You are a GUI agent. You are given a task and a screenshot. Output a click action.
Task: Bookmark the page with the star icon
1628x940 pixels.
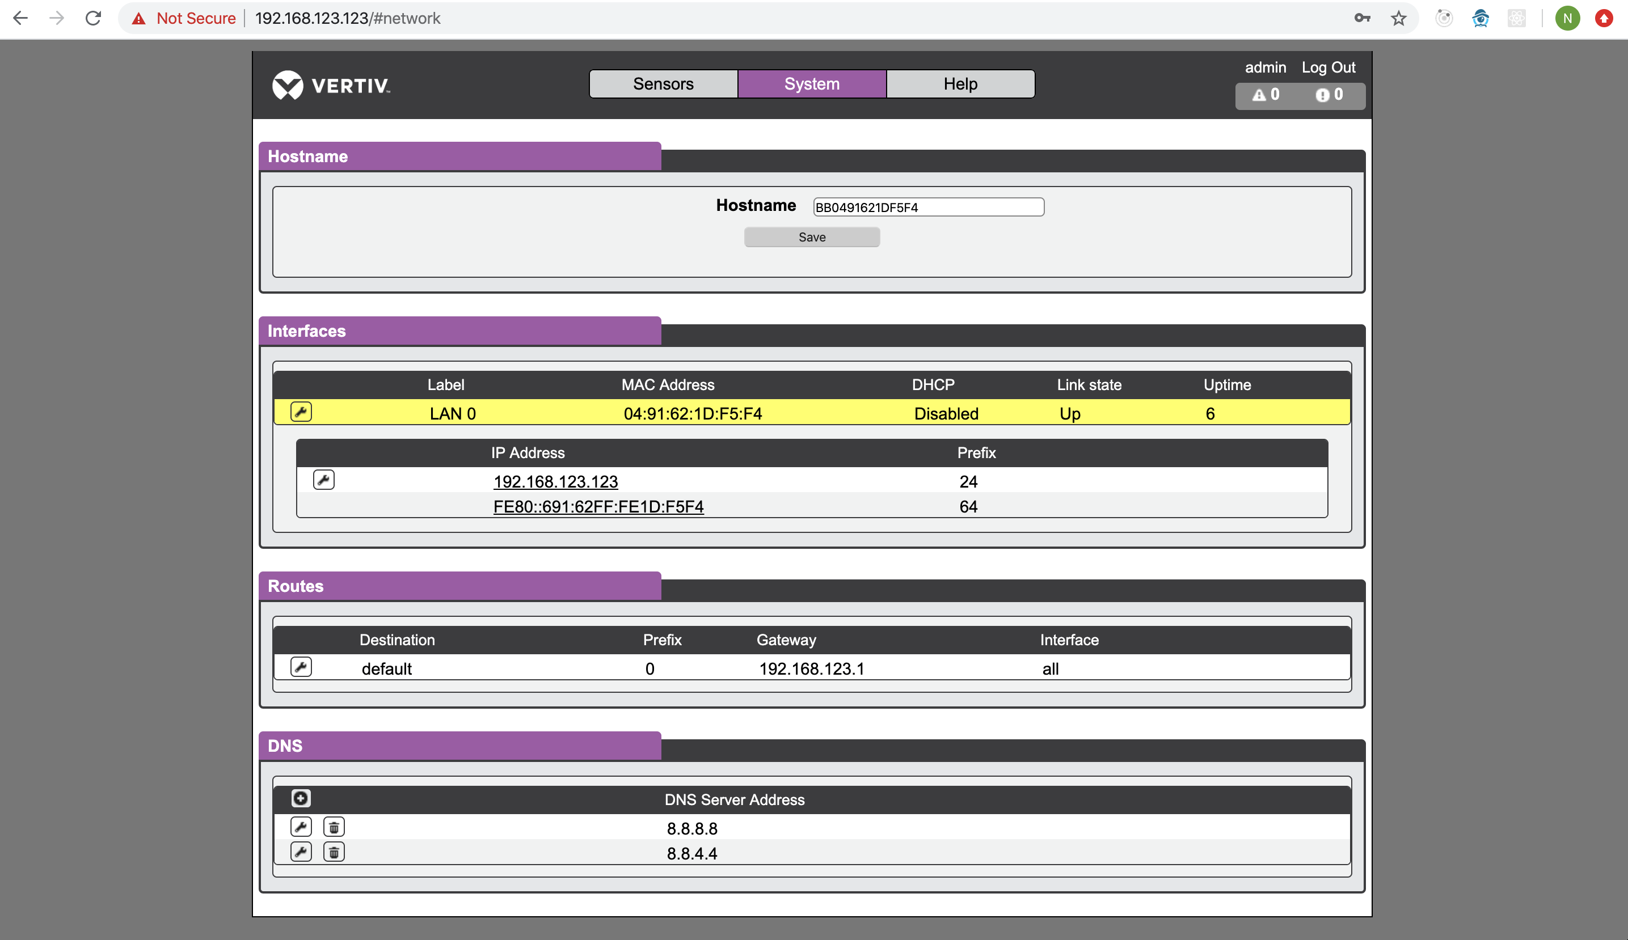click(x=1398, y=18)
